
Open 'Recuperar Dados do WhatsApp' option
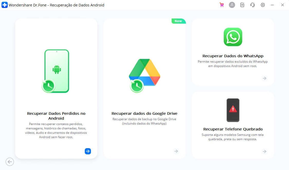[233, 56]
